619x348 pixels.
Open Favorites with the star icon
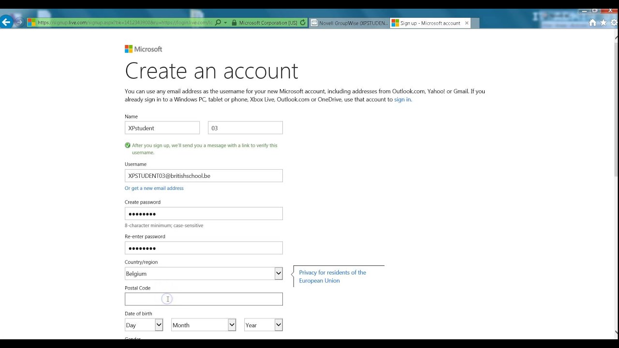pos(603,22)
